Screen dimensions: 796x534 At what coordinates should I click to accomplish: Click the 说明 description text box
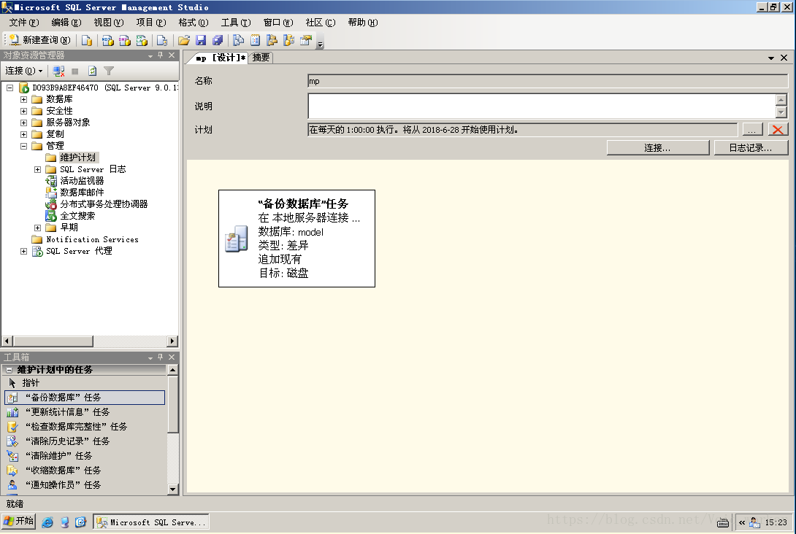tap(541, 106)
